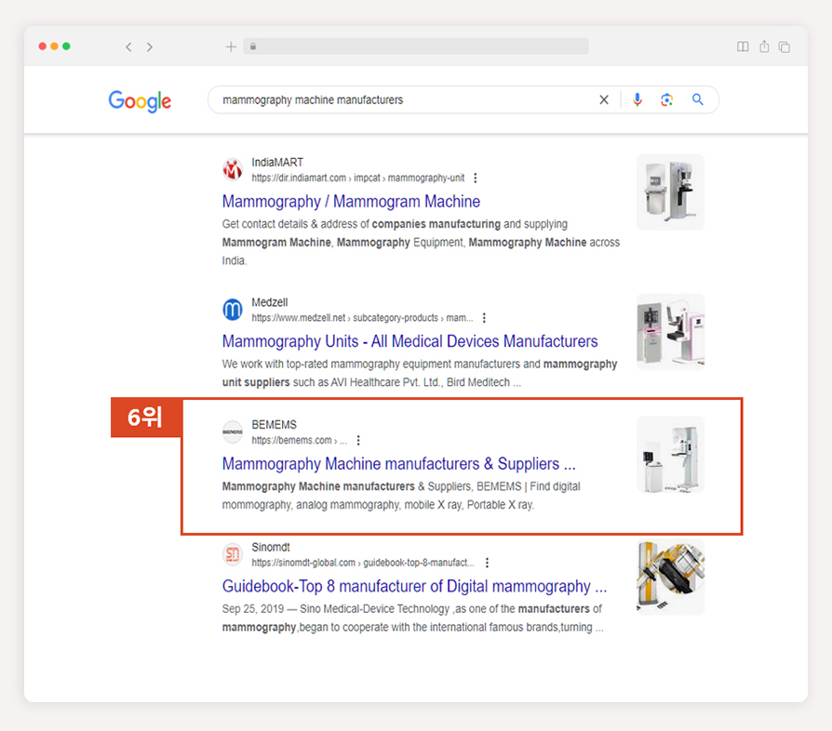Click the BEMEMS favicon

click(x=233, y=432)
